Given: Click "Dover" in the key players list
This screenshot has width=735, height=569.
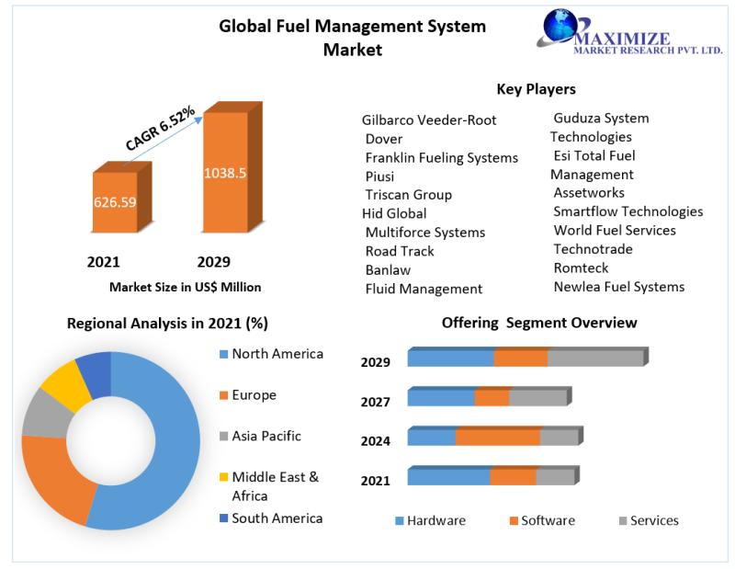Looking at the screenshot, I should [384, 139].
